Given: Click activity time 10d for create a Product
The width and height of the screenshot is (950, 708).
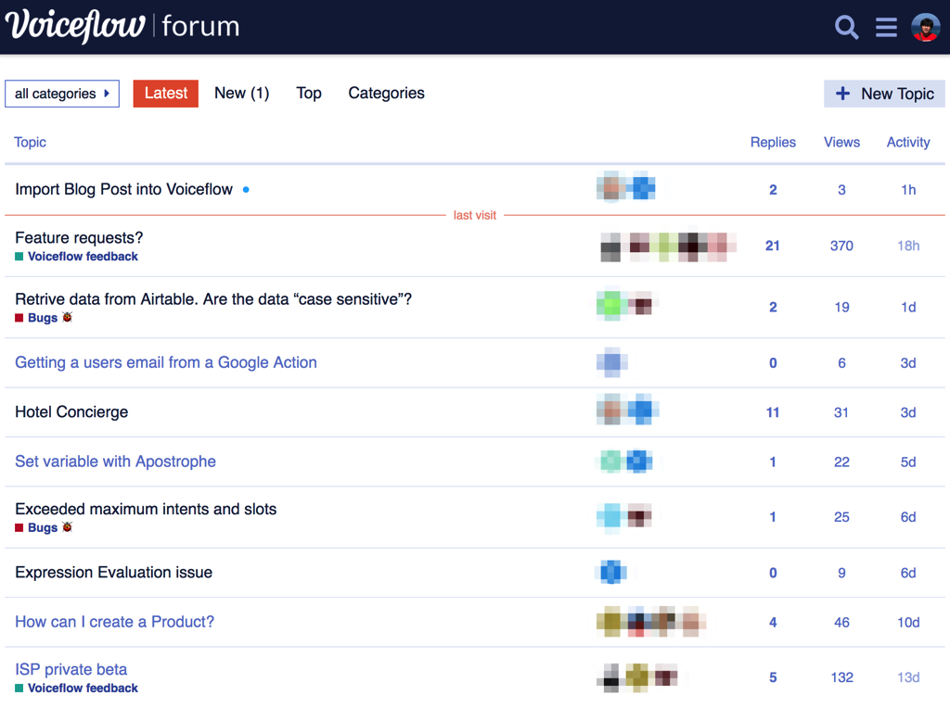Looking at the screenshot, I should pyautogui.click(x=908, y=623).
